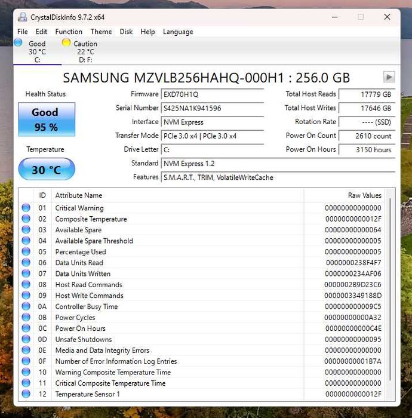412x418 pixels.
Task: Click the Transfer Mode field PCIe 3.0 x4
Action: (x=213, y=136)
